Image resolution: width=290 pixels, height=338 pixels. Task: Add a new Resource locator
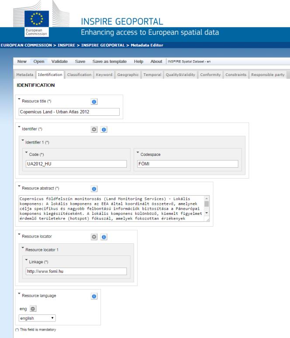point(94,237)
